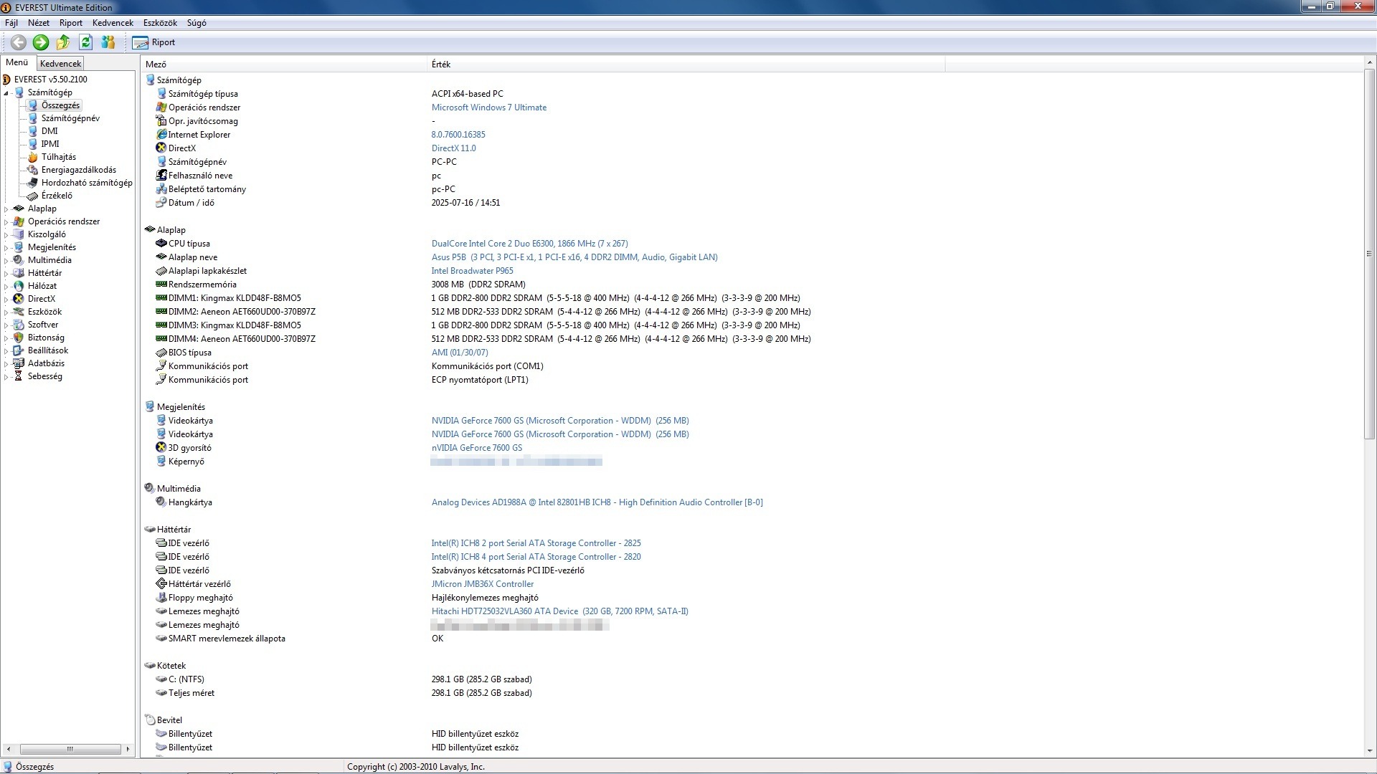1377x774 pixels.
Task: Collapse the Számítógép tree node
Action: [x=6, y=93]
